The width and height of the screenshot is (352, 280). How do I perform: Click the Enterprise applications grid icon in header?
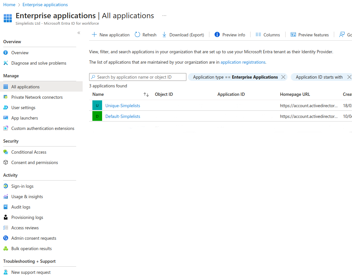(x=8, y=18)
